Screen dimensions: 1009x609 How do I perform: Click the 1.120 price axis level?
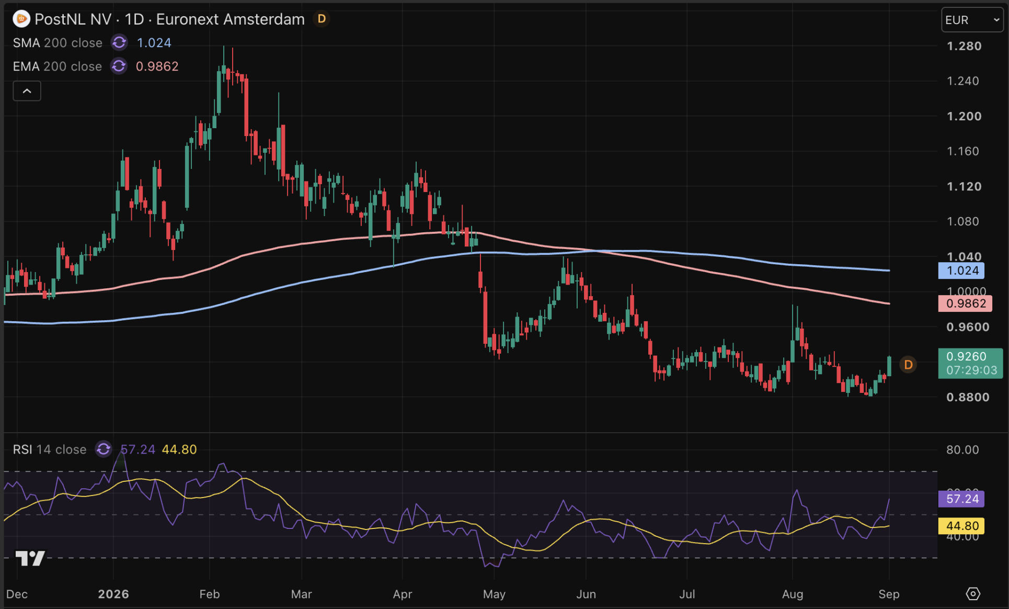(964, 186)
